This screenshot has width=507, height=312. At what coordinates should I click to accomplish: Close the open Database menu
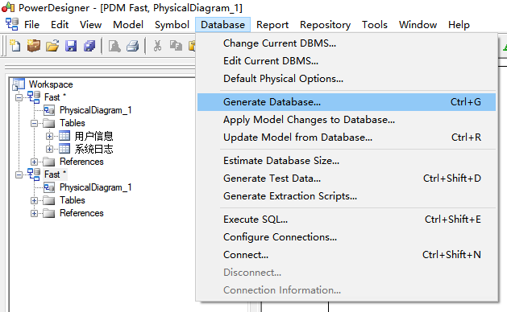(x=222, y=25)
